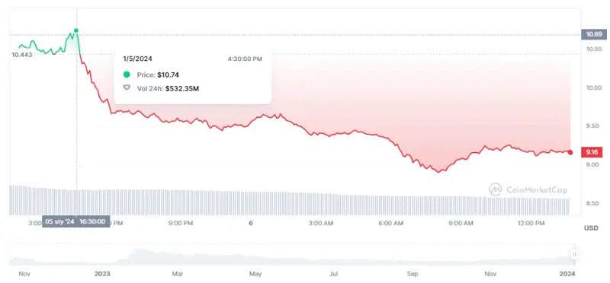Image resolution: width=610 pixels, height=283 pixels.
Task: Click the range slider pause handle icon
Action: pos(574,255)
